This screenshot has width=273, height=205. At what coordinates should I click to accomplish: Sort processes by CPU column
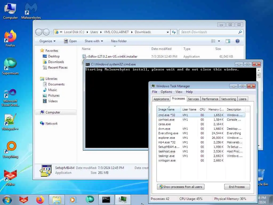click(202, 109)
